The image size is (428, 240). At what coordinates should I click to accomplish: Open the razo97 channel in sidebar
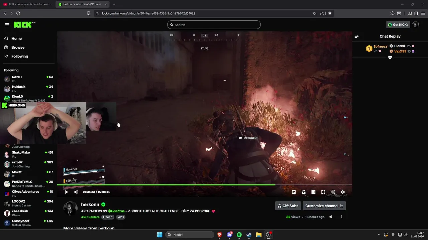28,164
